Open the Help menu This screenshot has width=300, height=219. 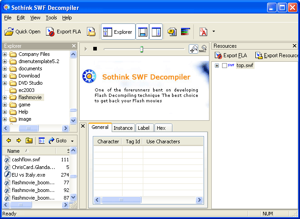67,18
